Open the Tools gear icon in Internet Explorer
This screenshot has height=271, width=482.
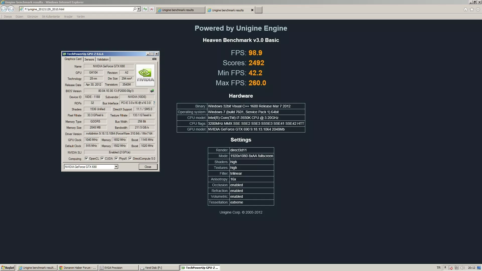(478, 10)
